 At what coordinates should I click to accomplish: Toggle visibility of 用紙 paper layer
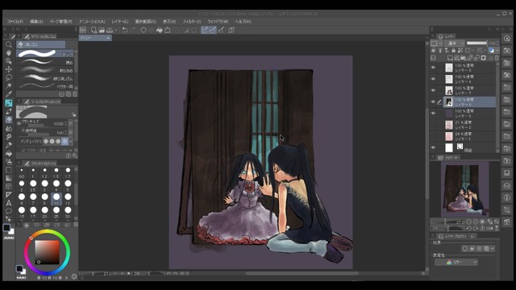(x=433, y=147)
